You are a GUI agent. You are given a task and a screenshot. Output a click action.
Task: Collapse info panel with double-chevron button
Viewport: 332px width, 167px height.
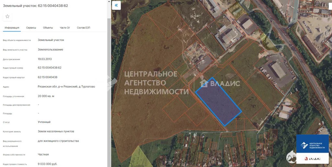(116, 5)
